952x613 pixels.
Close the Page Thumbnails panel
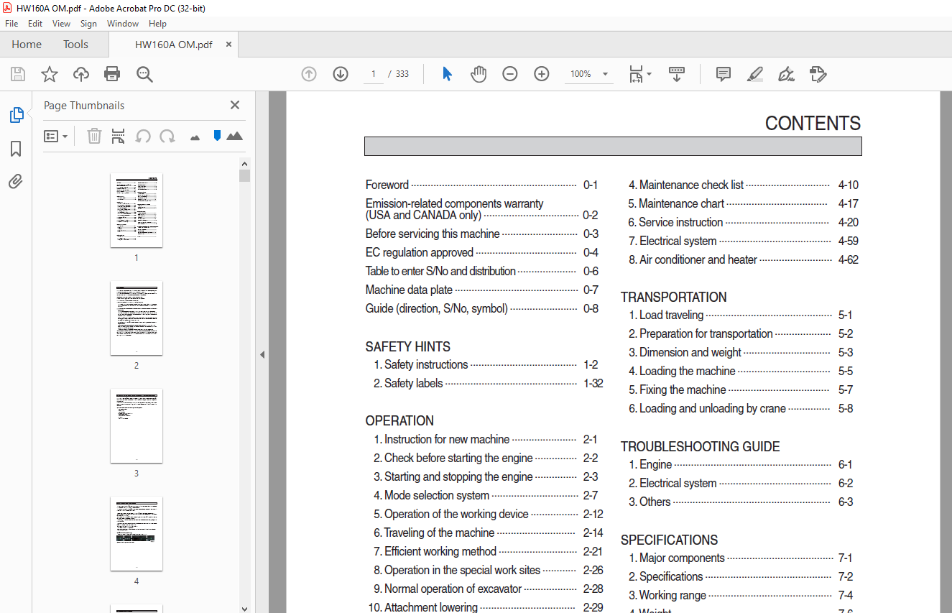tap(235, 105)
